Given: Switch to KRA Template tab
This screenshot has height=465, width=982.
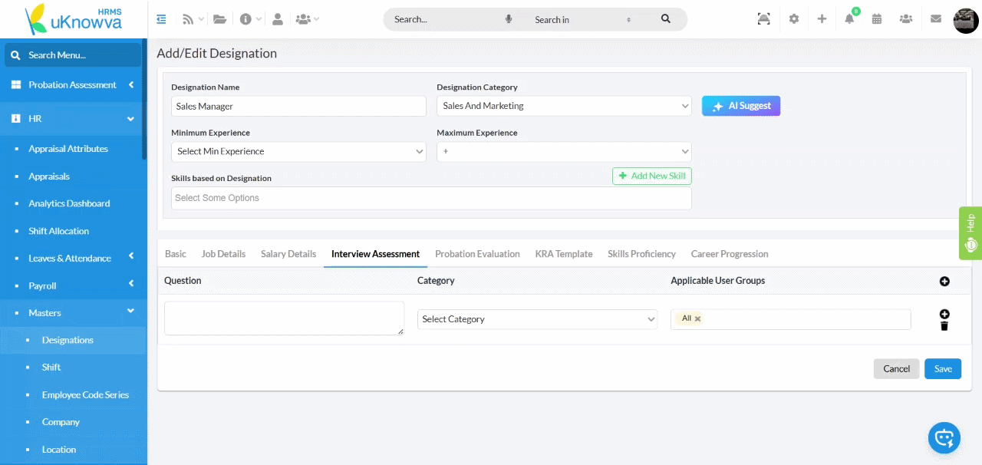Looking at the screenshot, I should [564, 254].
